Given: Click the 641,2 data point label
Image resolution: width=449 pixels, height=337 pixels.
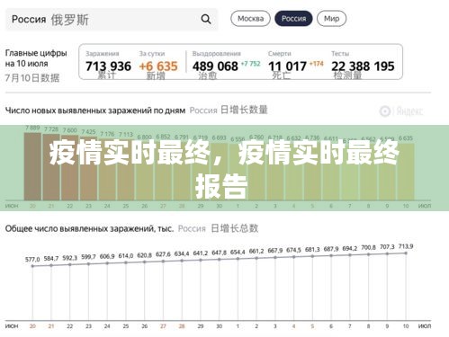Looking at the screenshot, I should (x=201, y=253).
